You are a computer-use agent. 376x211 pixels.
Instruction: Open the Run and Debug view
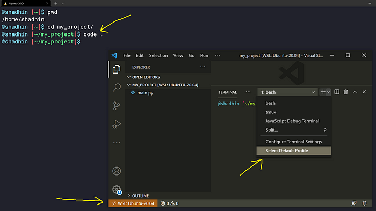117,124
